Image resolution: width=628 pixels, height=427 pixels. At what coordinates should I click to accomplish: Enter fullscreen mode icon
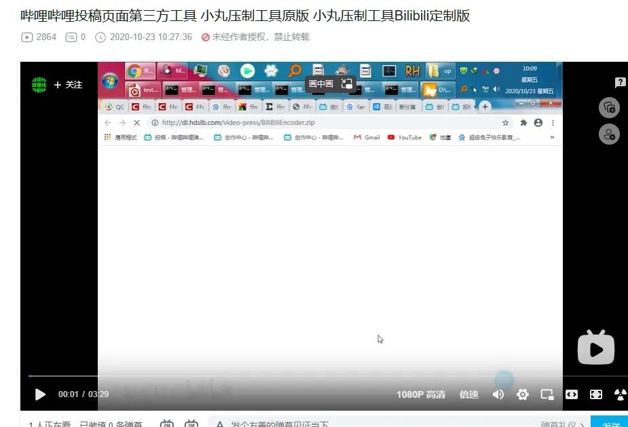click(x=596, y=394)
